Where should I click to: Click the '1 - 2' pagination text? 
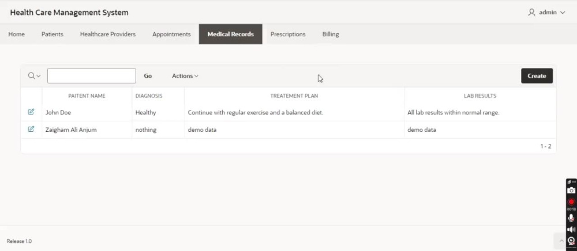(546, 146)
